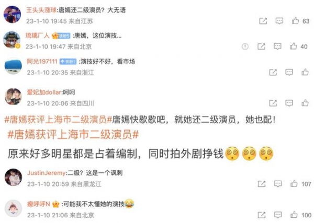Open the smaller hashtag link before 唐嫣快歇歇吧
Viewport: 314px width, 223px height.
(x=58, y=120)
